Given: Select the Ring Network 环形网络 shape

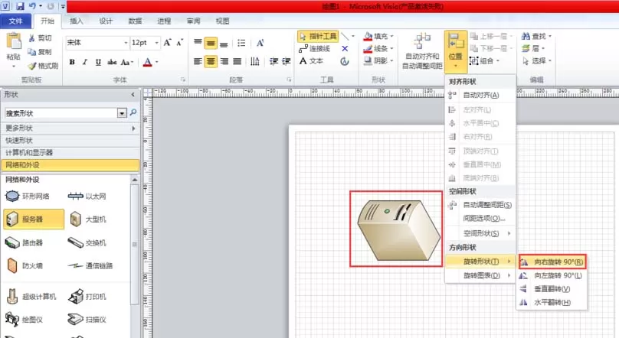Looking at the screenshot, I should point(28,196).
